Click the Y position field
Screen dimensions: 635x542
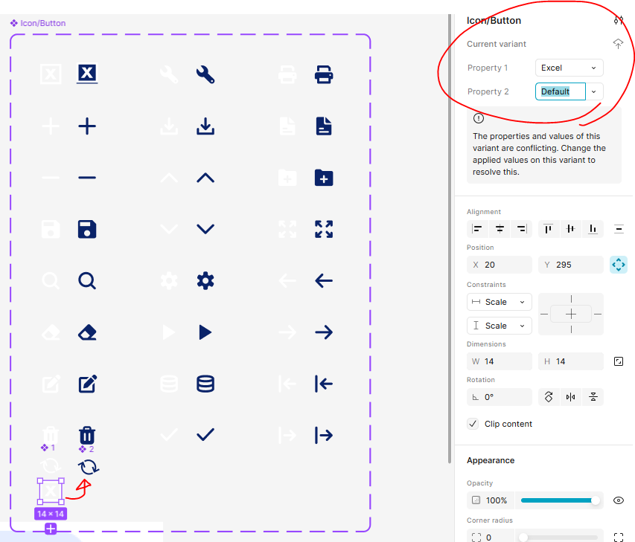(x=571, y=265)
